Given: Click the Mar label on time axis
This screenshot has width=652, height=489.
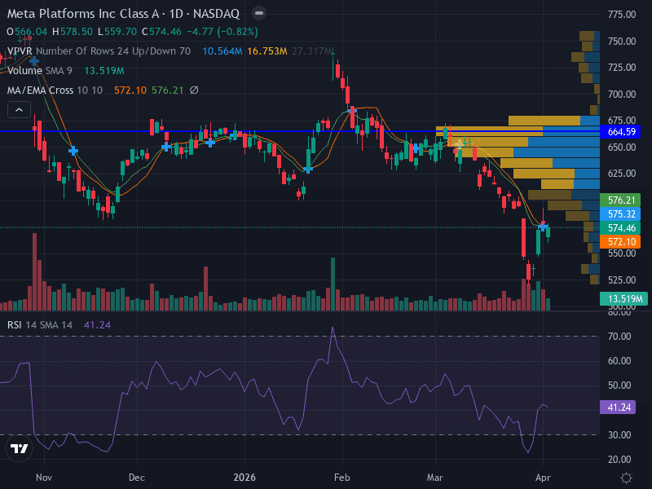Looking at the screenshot, I should pos(435,478).
